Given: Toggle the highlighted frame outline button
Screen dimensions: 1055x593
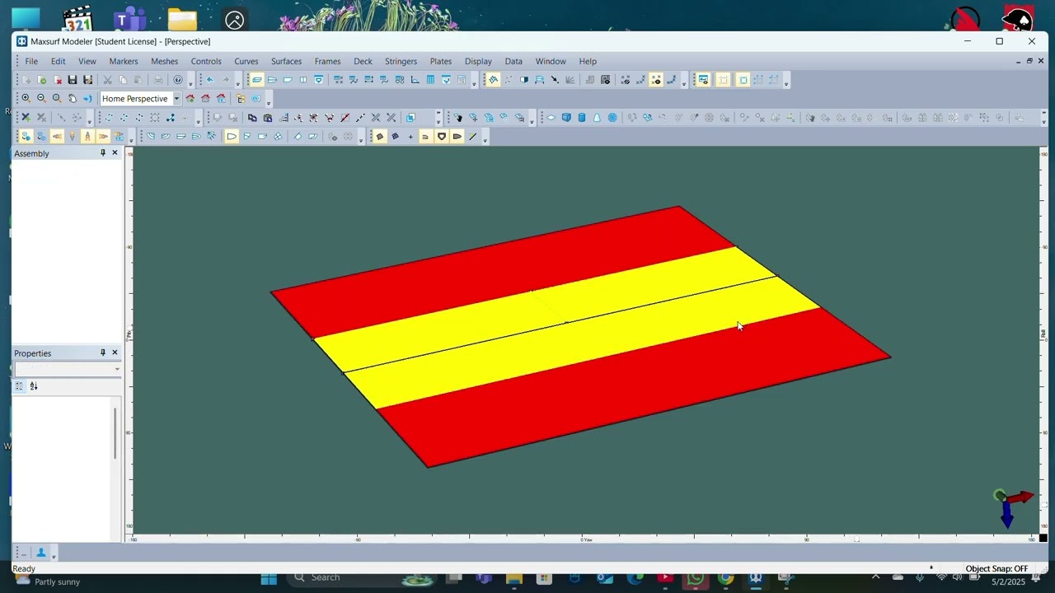Looking at the screenshot, I should (x=743, y=80).
